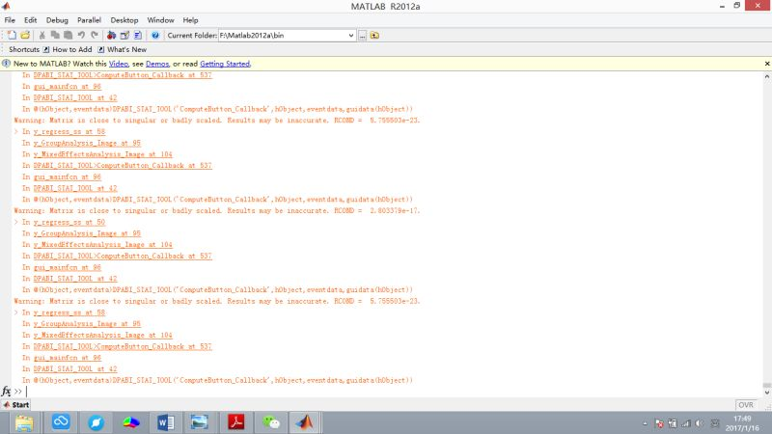Click the fx function browser icon
The image size is (772, 434).
[6, 392]
